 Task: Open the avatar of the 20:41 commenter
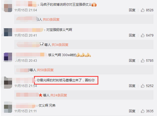click(x=8, y=32)
